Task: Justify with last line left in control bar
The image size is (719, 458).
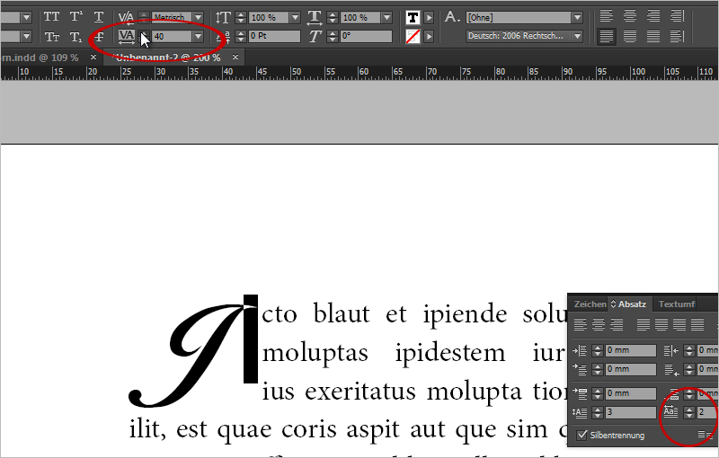Action: point(606,36)
